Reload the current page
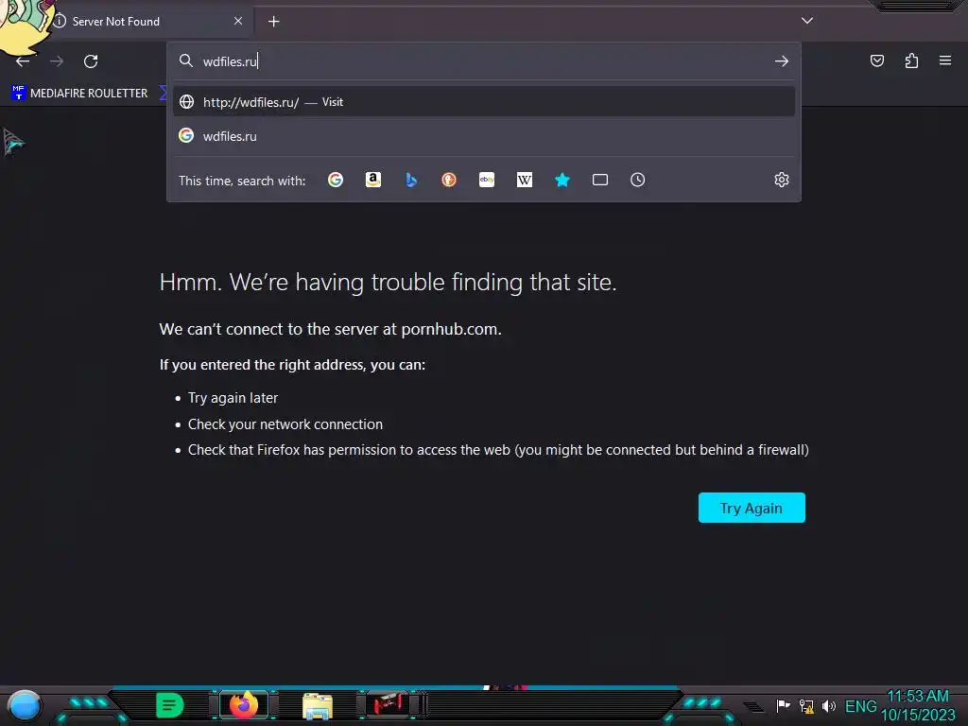 tap(91, 61)
